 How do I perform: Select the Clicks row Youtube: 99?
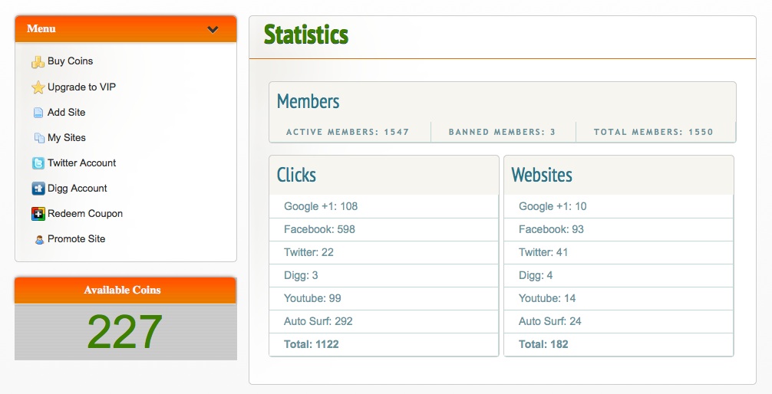[x=384, y=299]
